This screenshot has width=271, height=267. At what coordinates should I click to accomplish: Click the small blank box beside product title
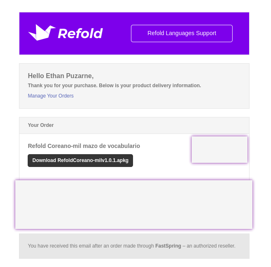(x=219, y=150)
